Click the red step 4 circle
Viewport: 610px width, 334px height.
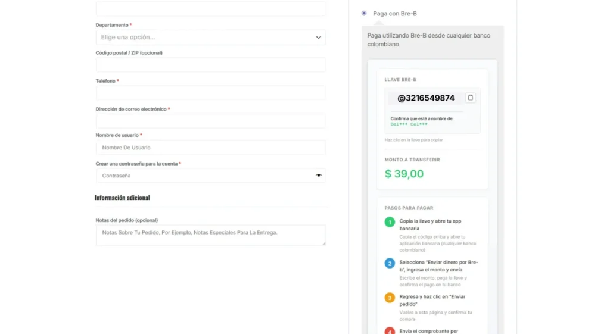[x=390, y=331]
